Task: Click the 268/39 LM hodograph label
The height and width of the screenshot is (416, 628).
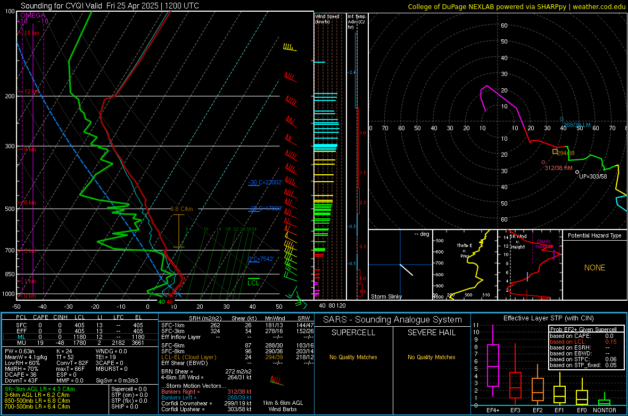Action: click(577, 125)
